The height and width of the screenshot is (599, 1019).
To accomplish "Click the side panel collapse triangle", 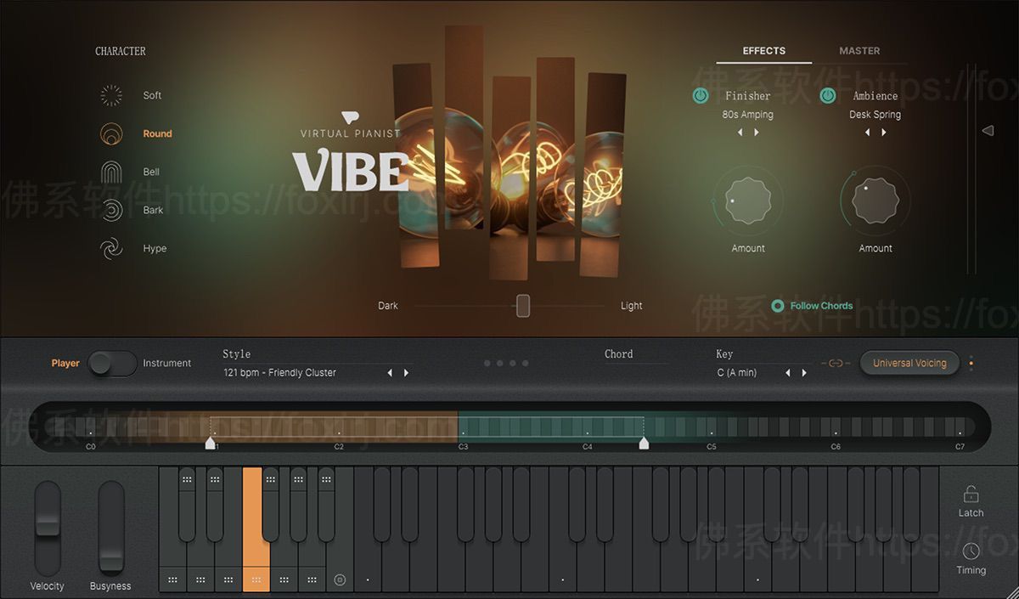I will [988, 131].
